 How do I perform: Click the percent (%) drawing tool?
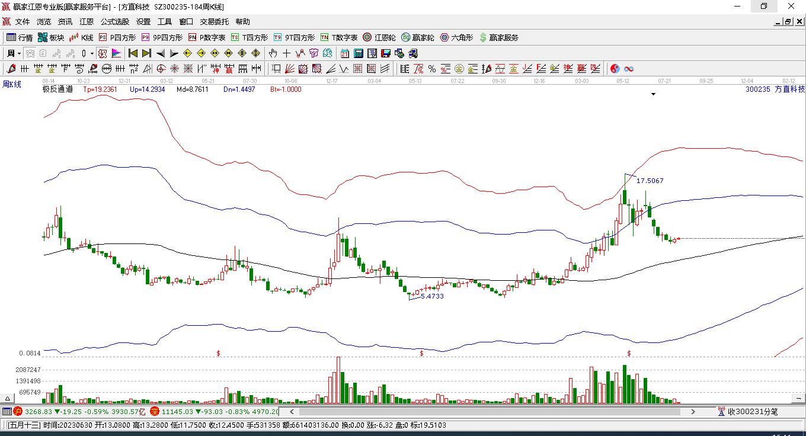(x=432, y=69)
